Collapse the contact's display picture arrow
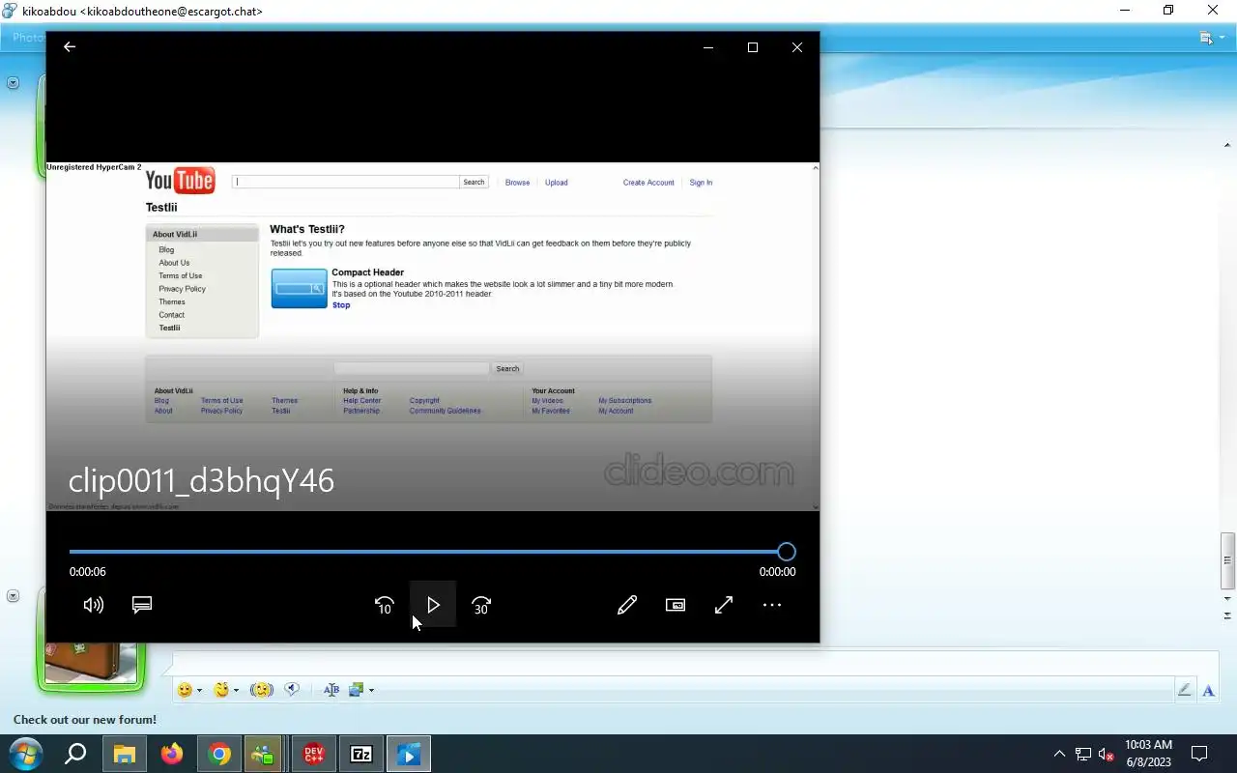The image size is (1237, 773). pyautogui.click(x=13, y=83)
